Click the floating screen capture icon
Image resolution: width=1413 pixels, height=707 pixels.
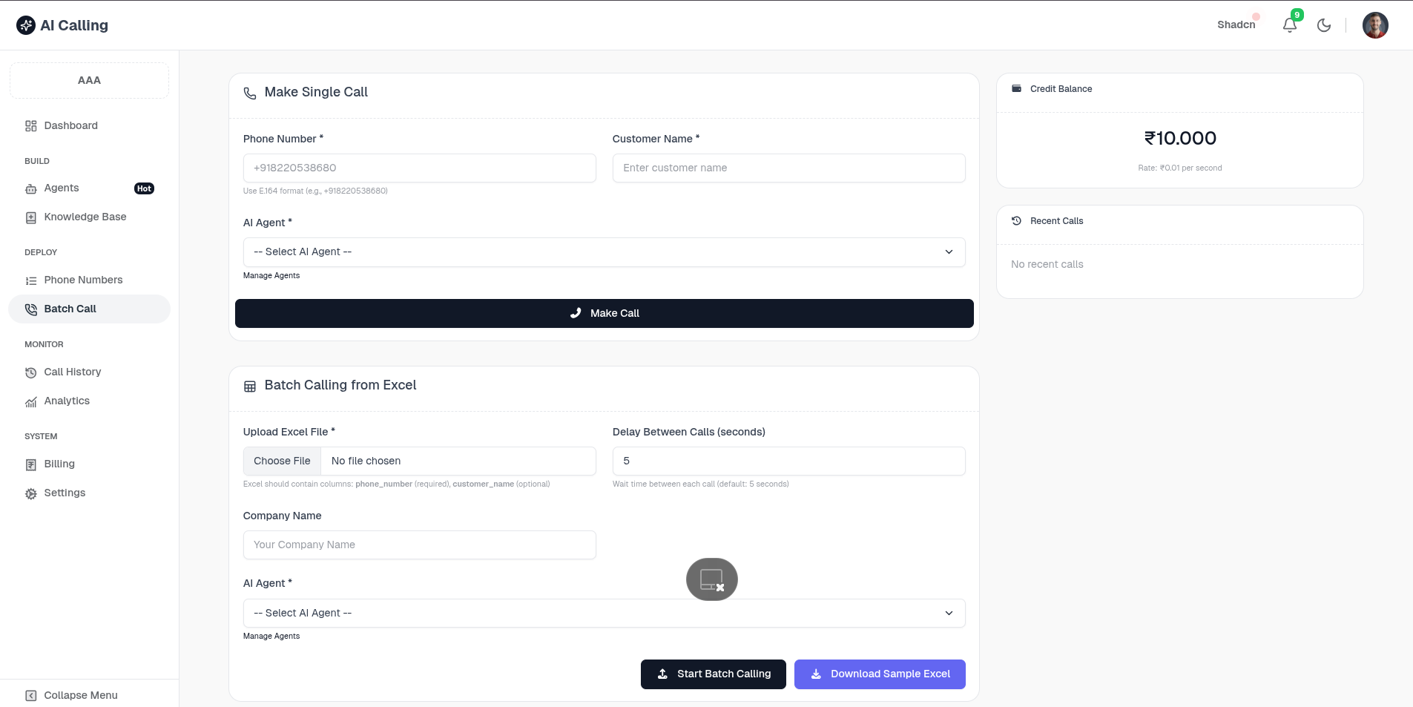point(711,579)
